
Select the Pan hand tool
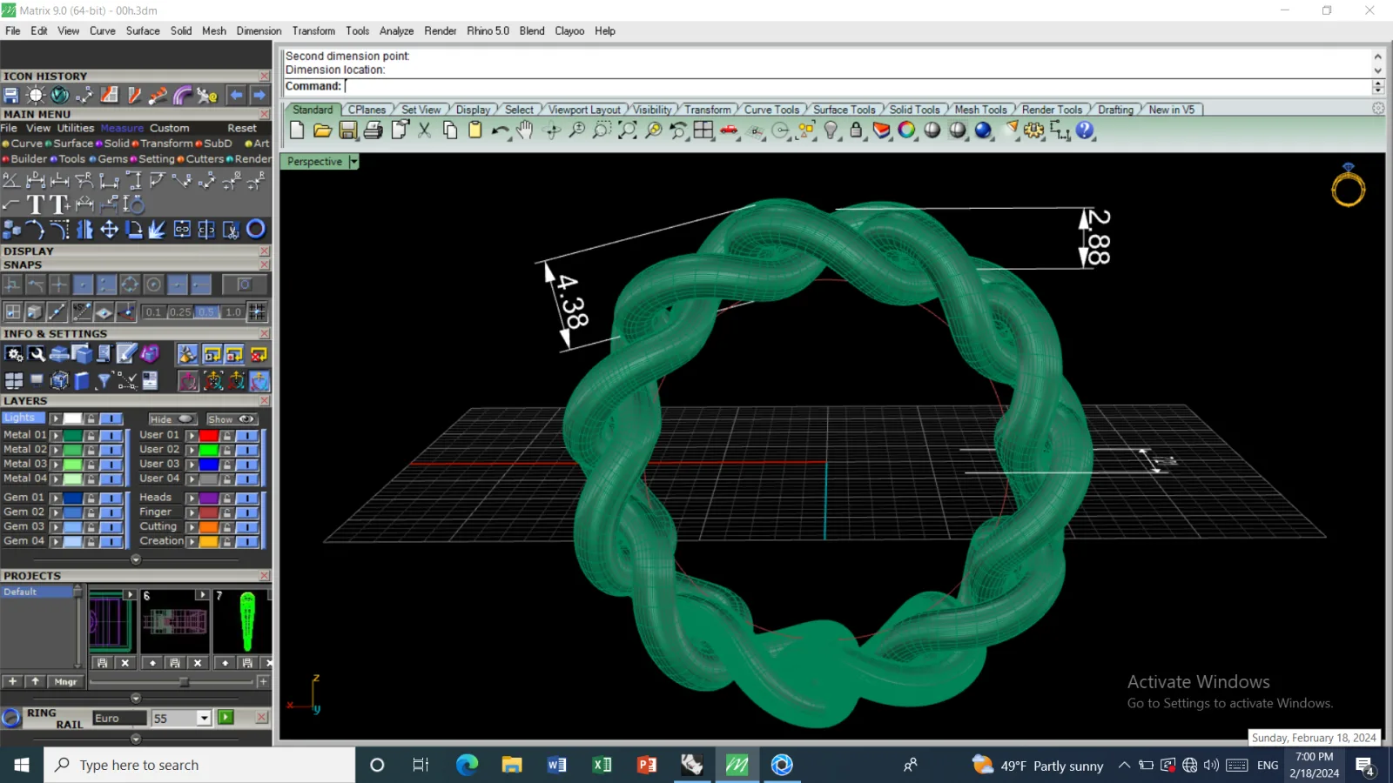coord(525,130)
